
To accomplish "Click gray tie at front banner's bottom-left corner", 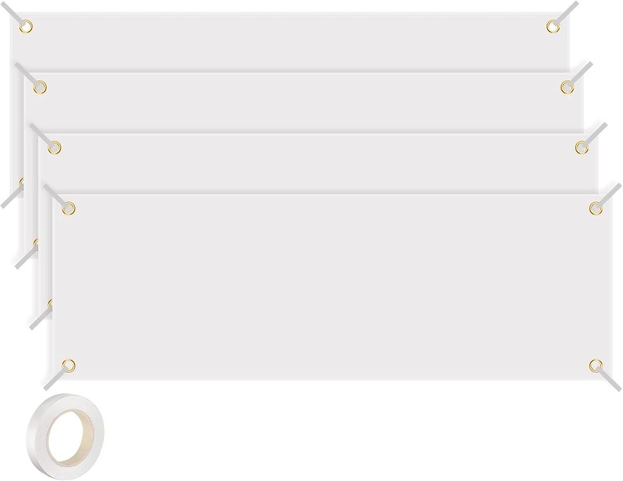I will [x=54, y=380].
